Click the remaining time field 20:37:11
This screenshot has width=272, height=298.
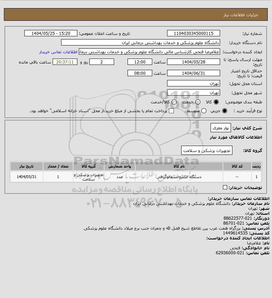click(x=65, y=62)
